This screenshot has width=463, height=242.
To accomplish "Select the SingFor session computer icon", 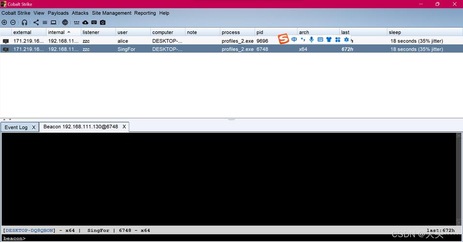I will tap(6, 49).
